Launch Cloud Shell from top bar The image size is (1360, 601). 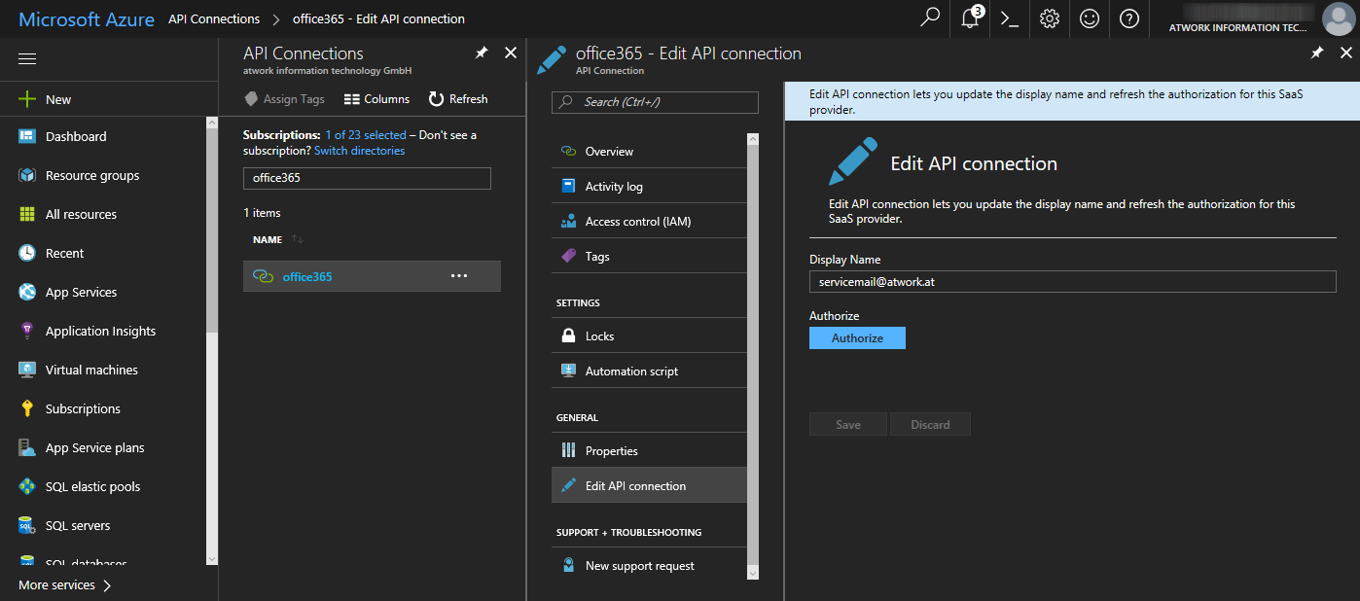(x=1010, y=18)
